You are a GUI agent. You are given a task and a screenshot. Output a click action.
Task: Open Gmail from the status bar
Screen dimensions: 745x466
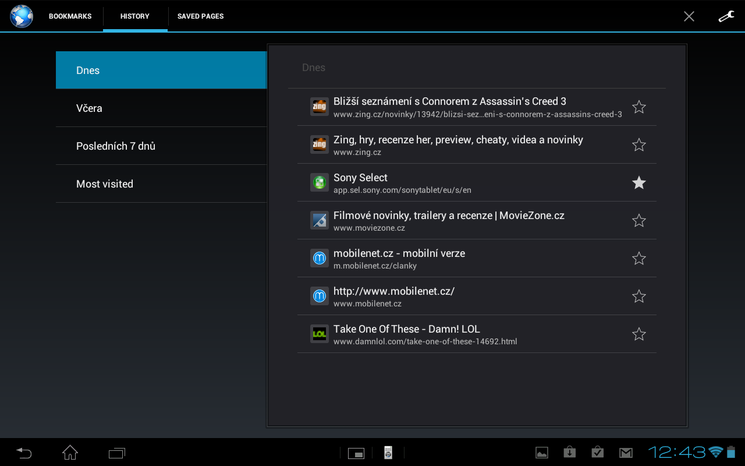point(626,451)
